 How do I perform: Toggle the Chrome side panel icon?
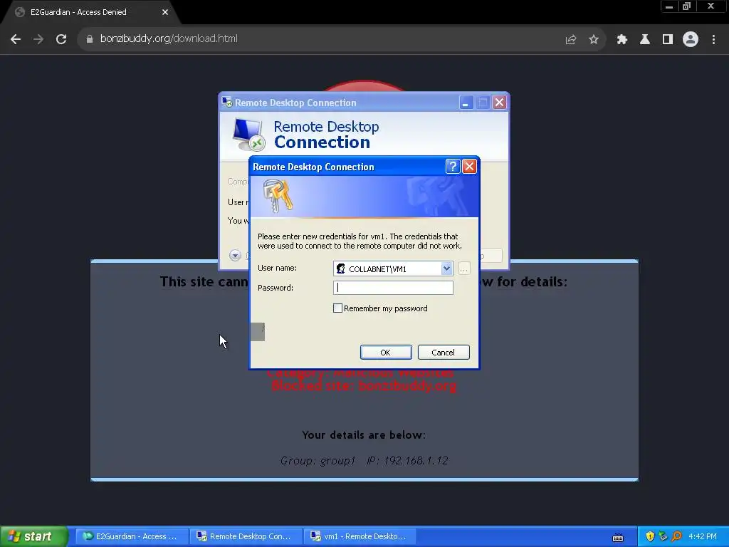[x=668, y=40]
